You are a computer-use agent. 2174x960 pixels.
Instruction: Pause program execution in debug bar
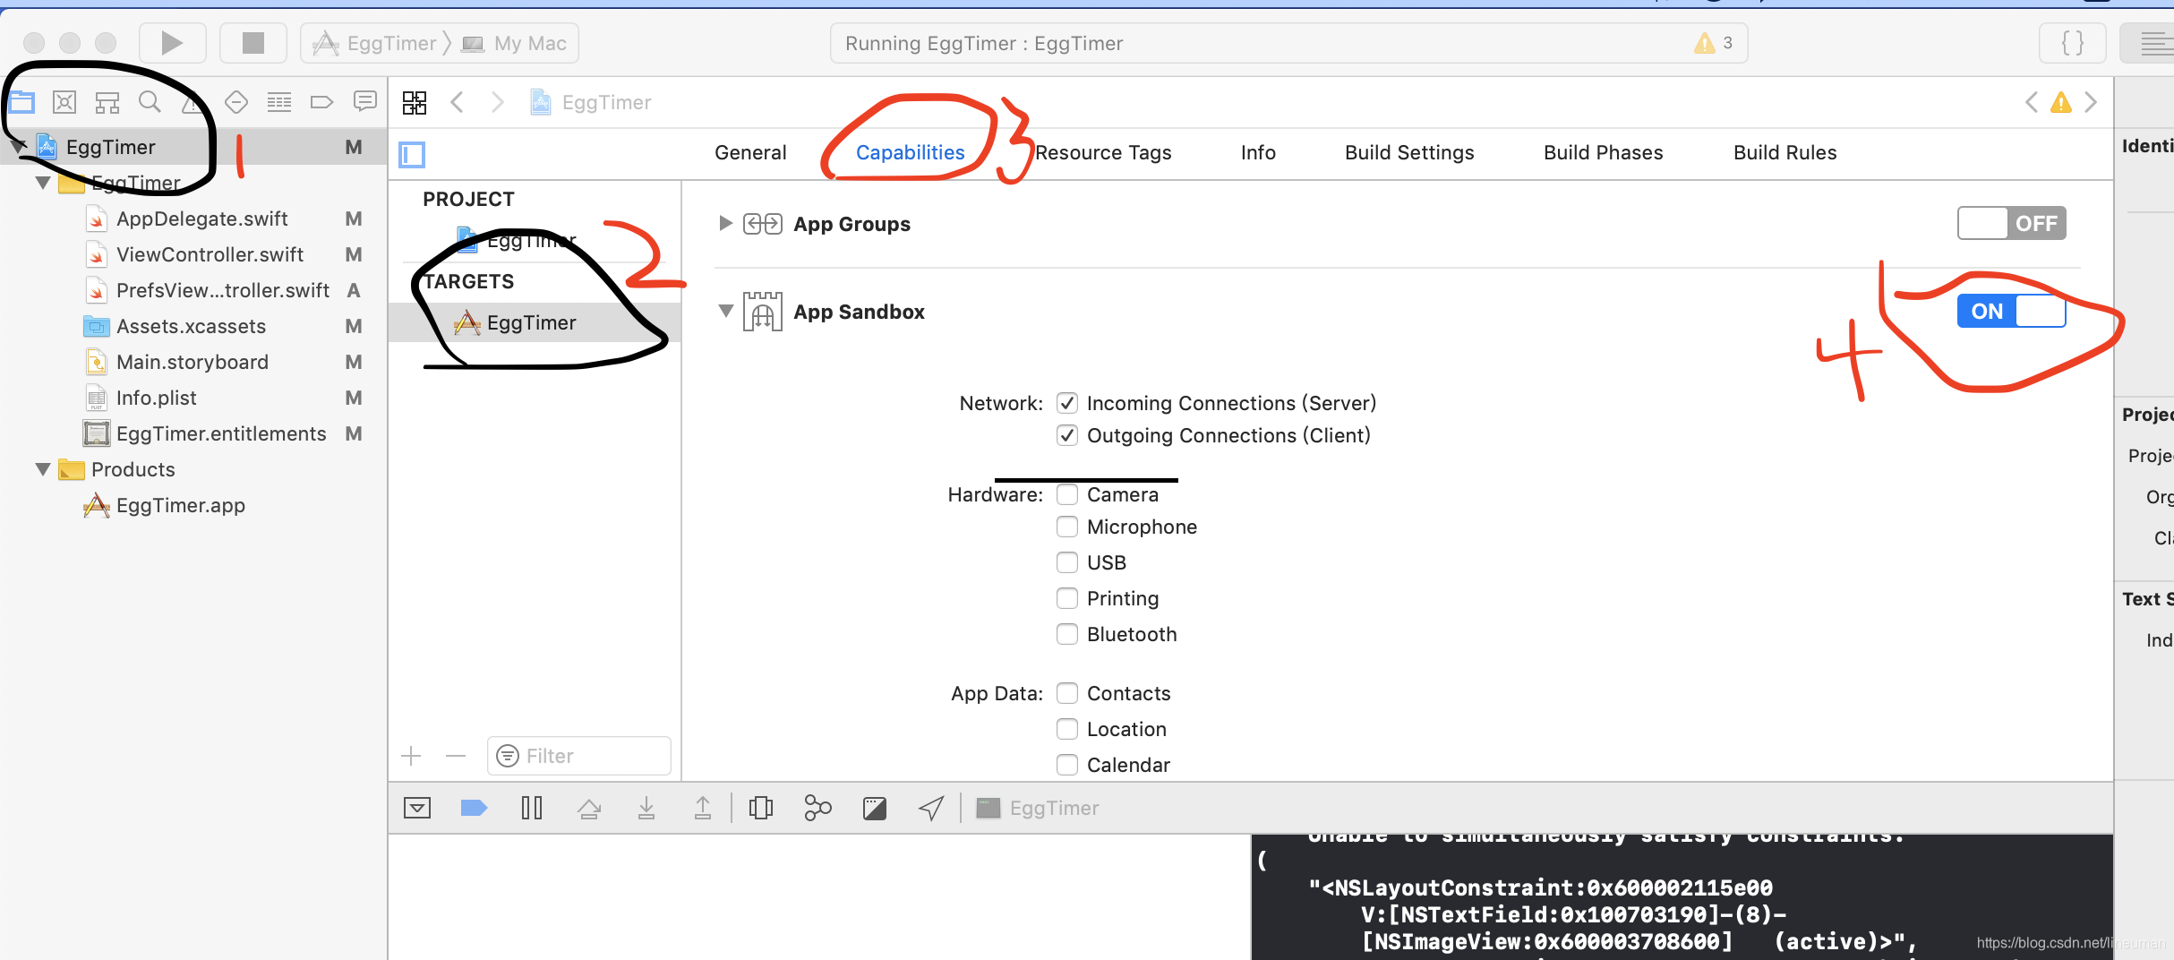(532, 808)
